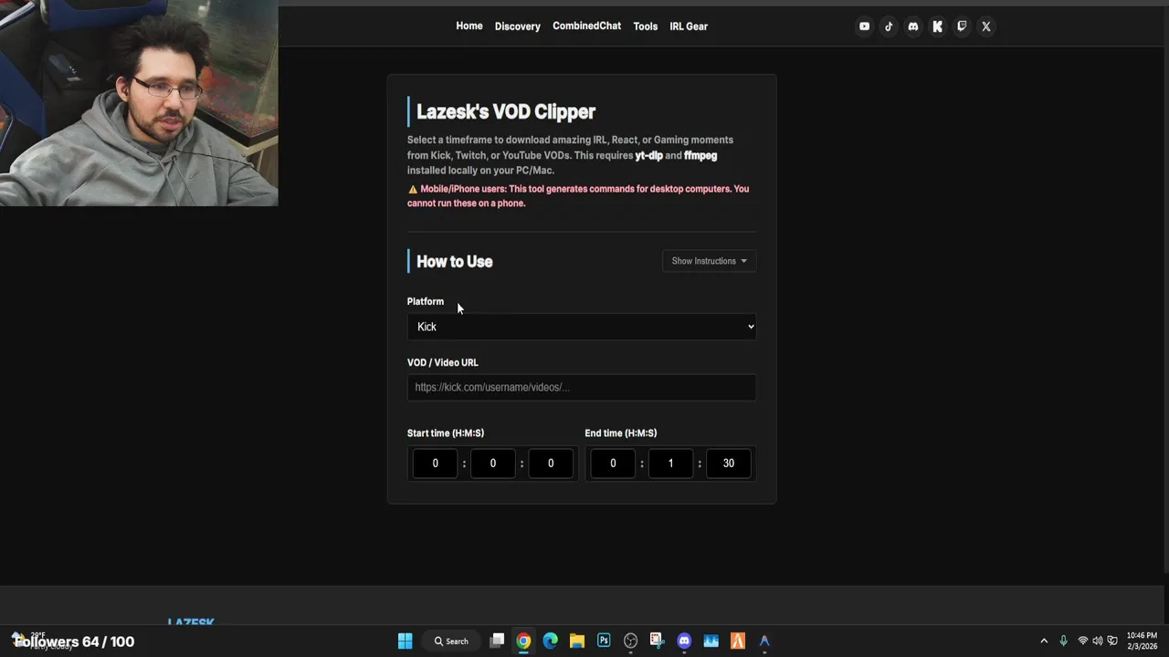Open the CombinedChat nav item
The width and height of the screenshot is (1169, 657).
pos(586,26)
